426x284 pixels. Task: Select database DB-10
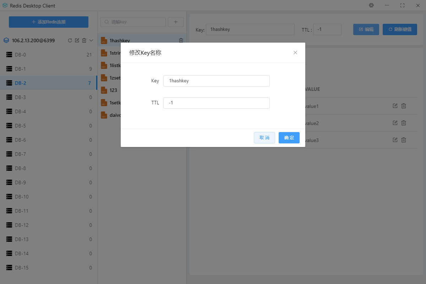click(x=49, y=197)
